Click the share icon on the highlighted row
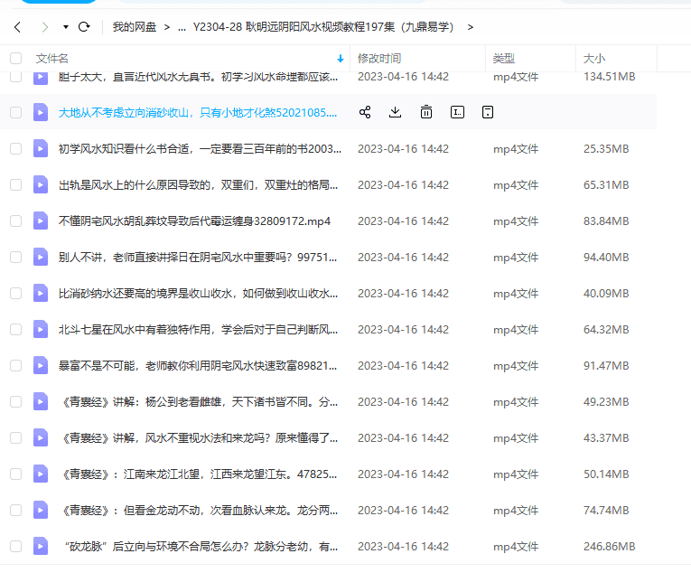This screenshot has width=691, height=582. (x=365, y=112)
